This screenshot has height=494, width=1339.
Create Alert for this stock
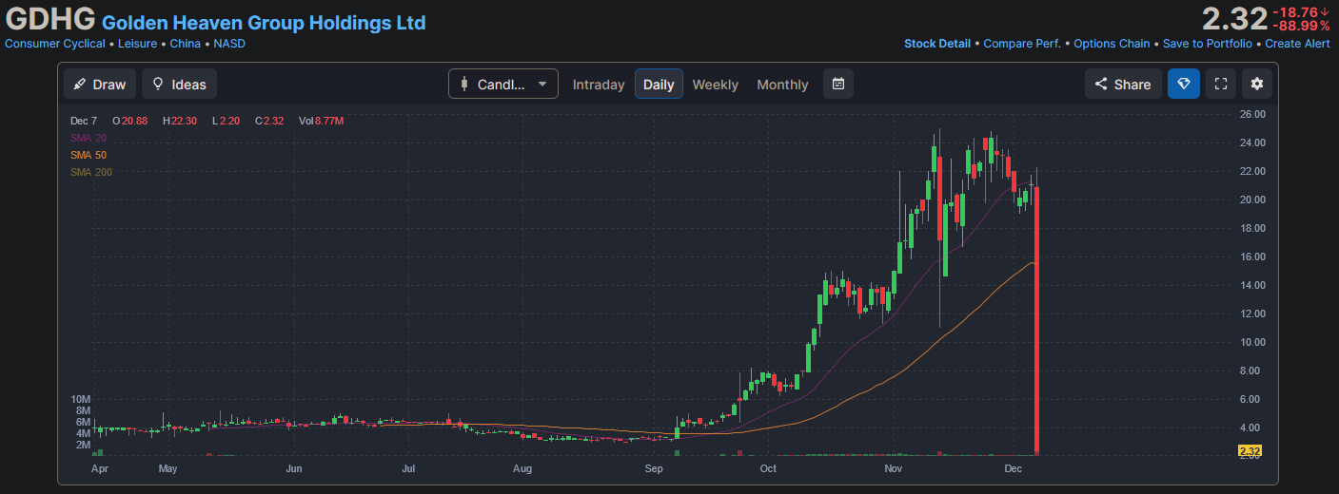1297,44
